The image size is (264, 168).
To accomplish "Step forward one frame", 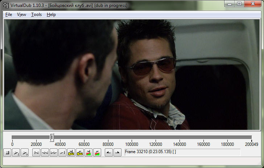I will (54, 153).
